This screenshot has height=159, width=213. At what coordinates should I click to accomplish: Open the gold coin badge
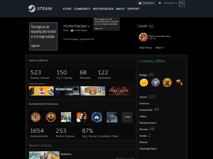click(144, 82)
